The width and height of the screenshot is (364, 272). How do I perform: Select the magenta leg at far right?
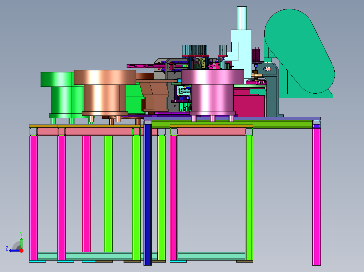[316, 196]
